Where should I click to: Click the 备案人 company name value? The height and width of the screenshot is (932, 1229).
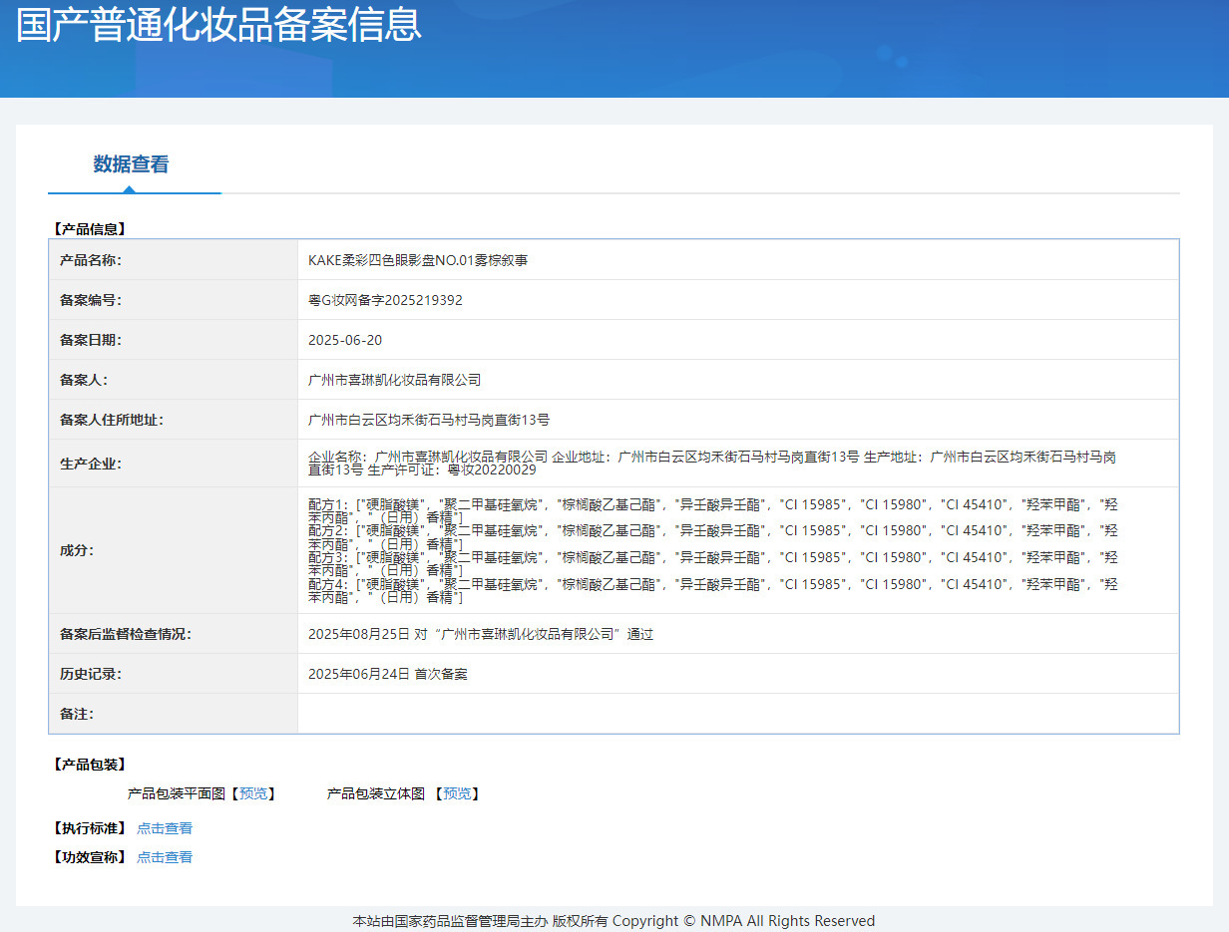[x=395, y=380]
